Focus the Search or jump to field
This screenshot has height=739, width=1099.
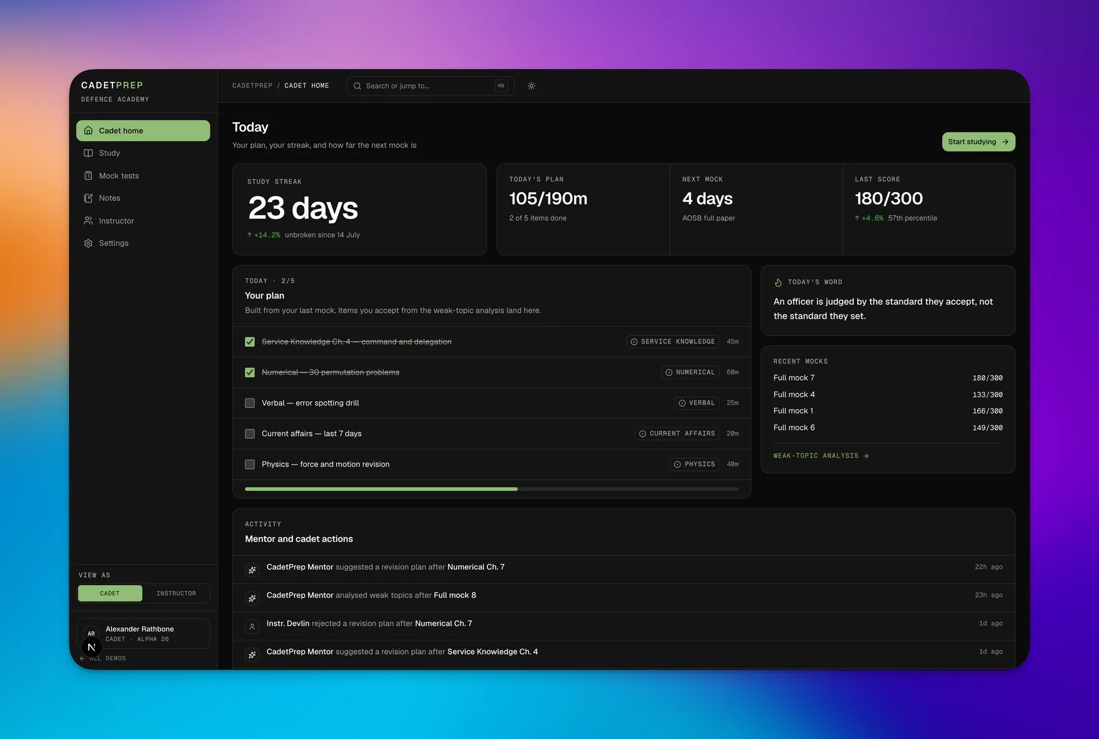click(x=430, y=86)
